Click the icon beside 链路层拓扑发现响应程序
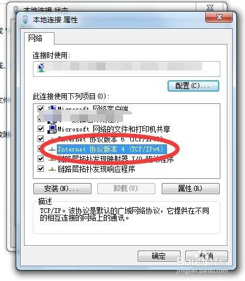The image size is (245, 281). [x=52, y=169]
